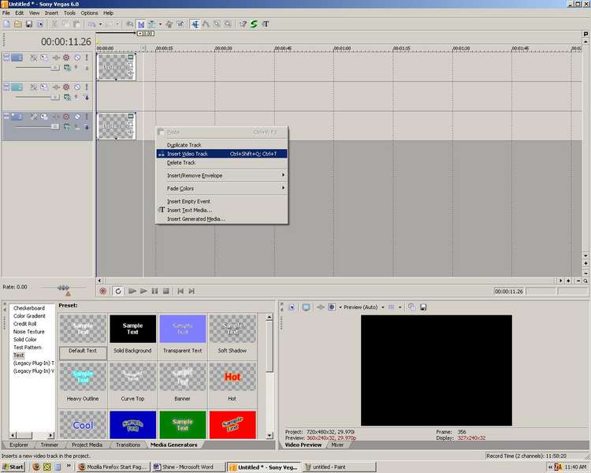Open preview overlays grid dropdown arrow
Viewport: 591px width, 473px height.
pyautogui.click(x=400, y=307)
